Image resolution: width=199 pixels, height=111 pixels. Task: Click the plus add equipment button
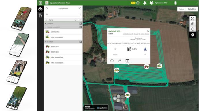click(80, 20)
